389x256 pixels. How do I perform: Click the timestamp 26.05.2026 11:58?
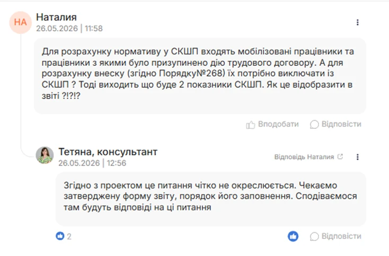[69, 29]
